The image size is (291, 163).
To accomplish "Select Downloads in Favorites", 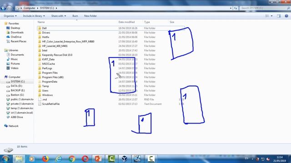I will point(15,32).
